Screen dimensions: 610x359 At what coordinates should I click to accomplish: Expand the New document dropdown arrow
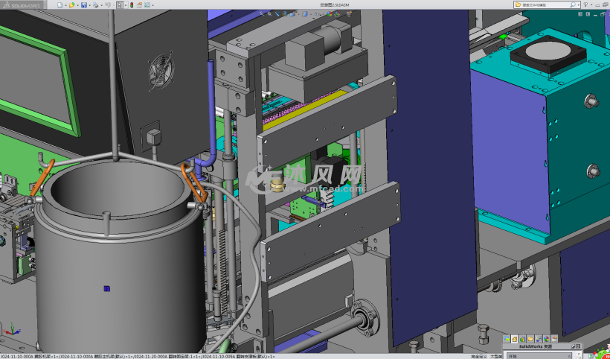point(65,5)
